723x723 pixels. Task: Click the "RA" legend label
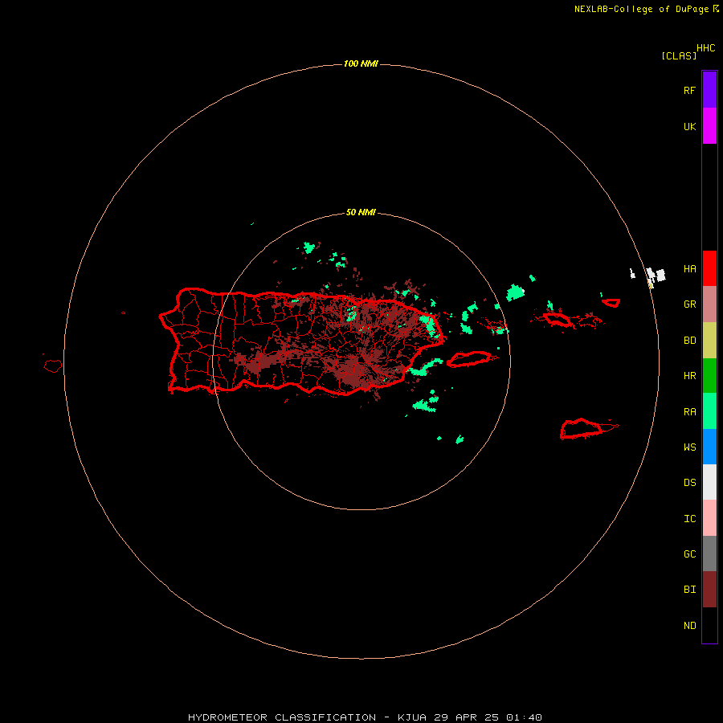(x=689, y=412)
